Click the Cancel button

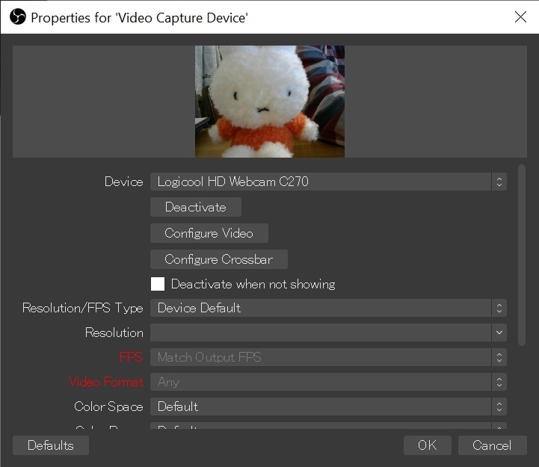(492, 445)
